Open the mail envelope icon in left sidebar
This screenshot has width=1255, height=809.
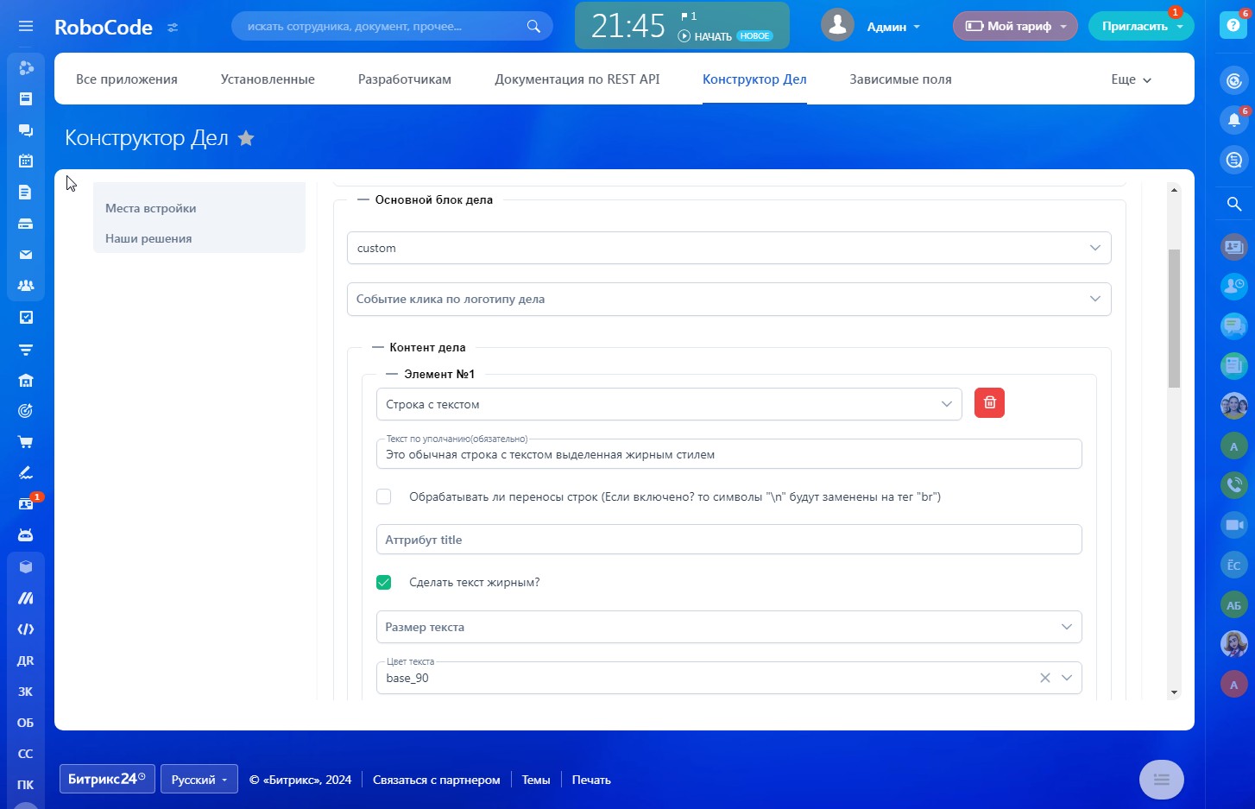tap(26, 255)
